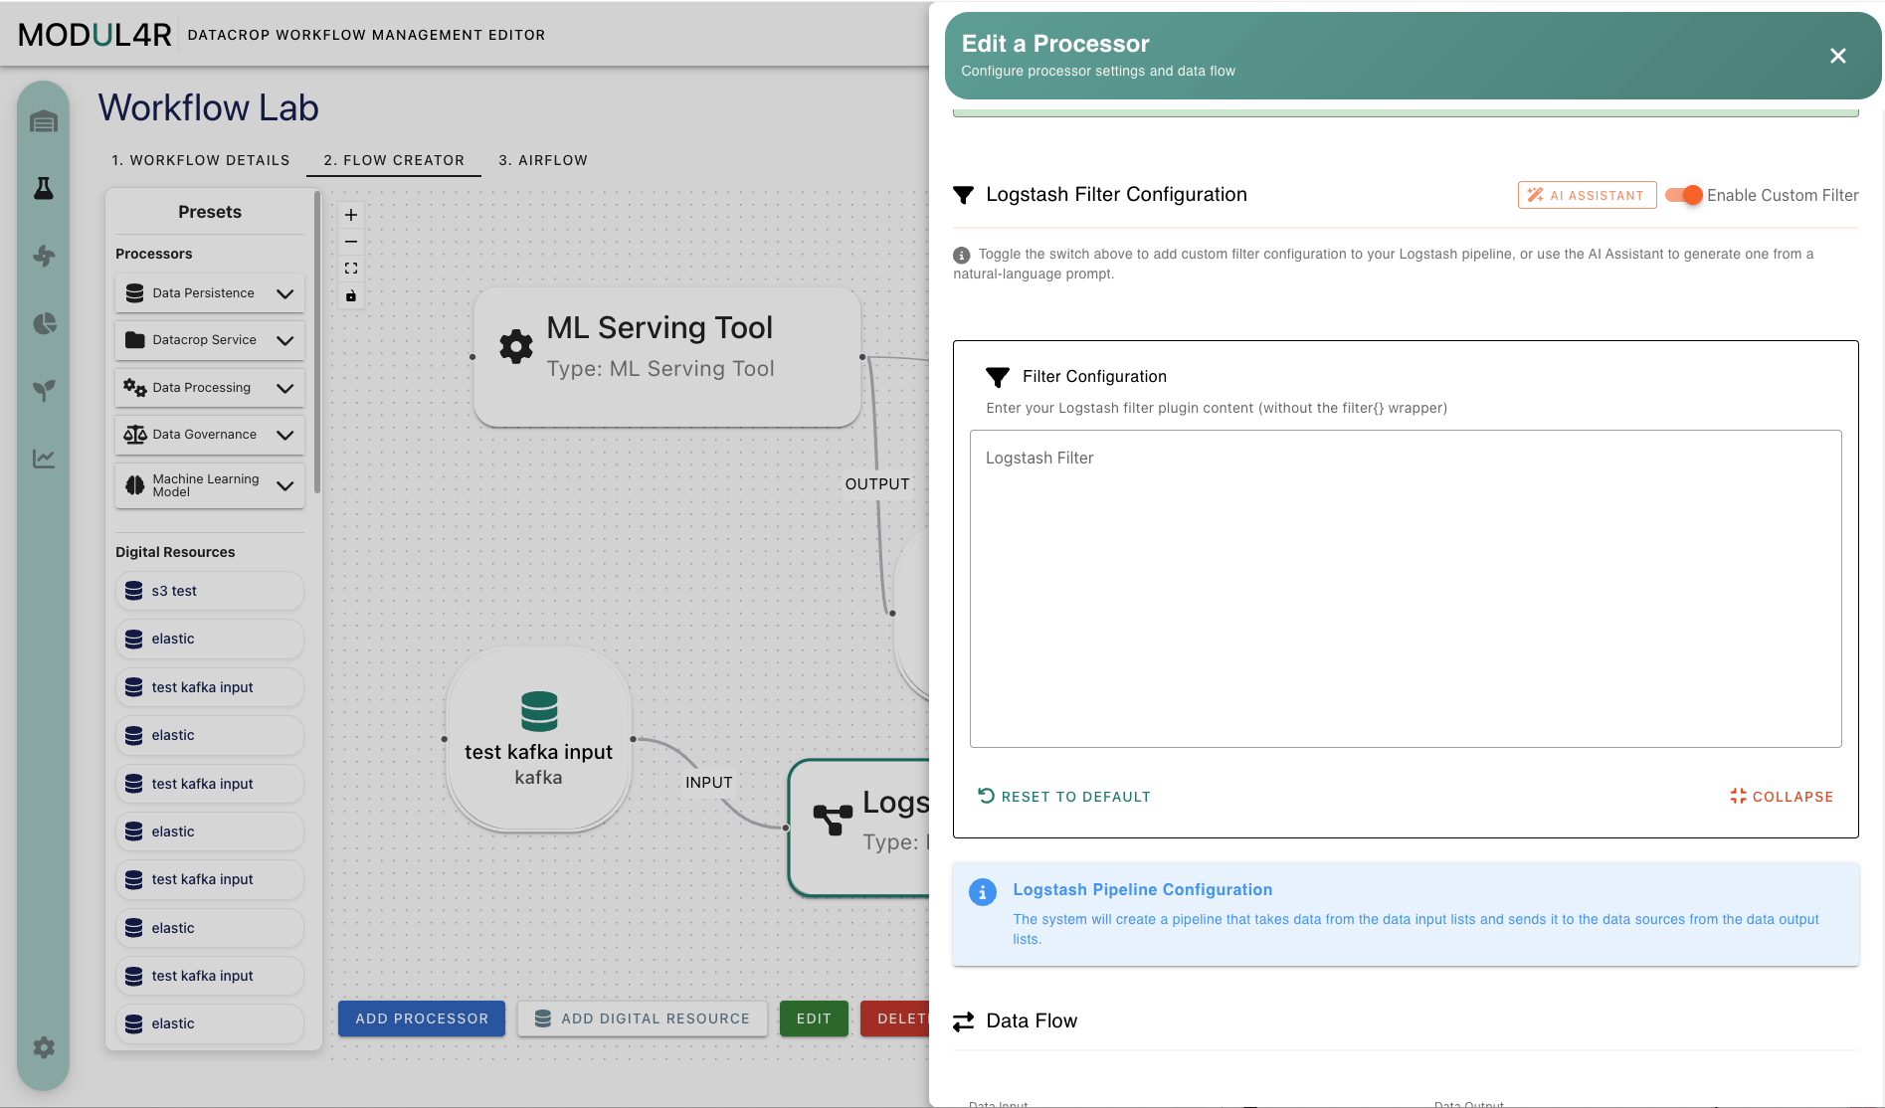
Task: Switch to the 1. Workflow Details tab
Action: click(x=201, y=160)
